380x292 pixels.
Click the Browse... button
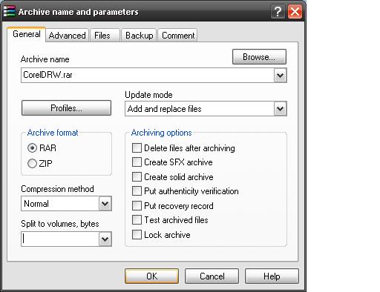tap(259, 57)
